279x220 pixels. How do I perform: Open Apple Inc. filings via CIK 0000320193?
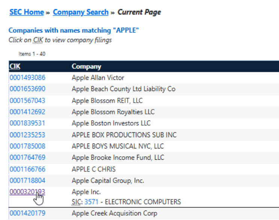[x=27, y=192]
